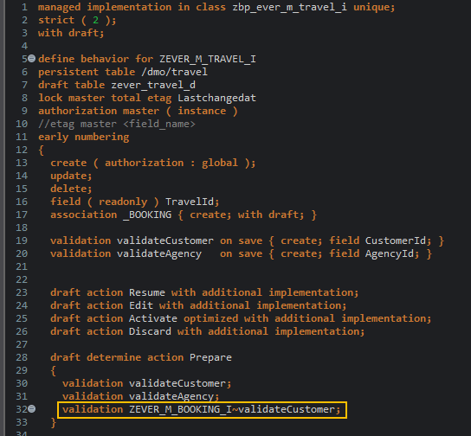The width and height of the screenshot is (471, 436).
Task: Click field name AgencyId on line 20
Action: click(390, 253)
